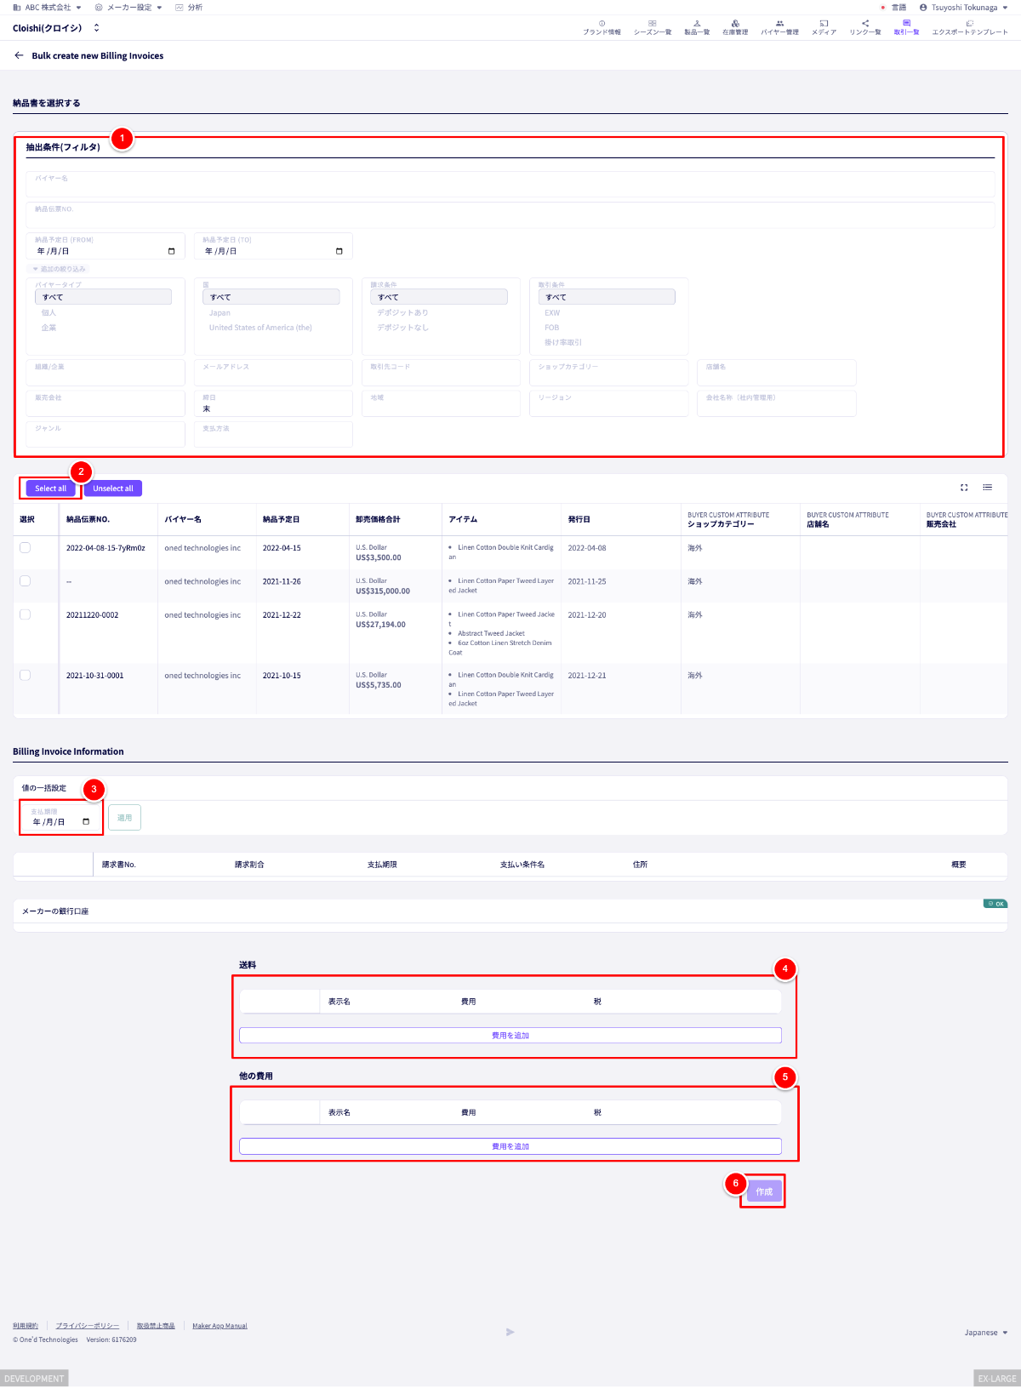Click the Select all button
This screenshot has width=1021, height=1388.
tap(50, 488)
